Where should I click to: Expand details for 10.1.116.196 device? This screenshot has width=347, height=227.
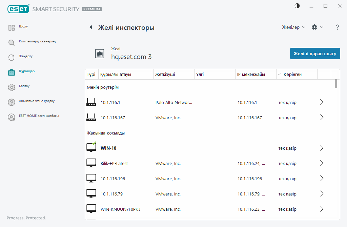pos(322,179)
